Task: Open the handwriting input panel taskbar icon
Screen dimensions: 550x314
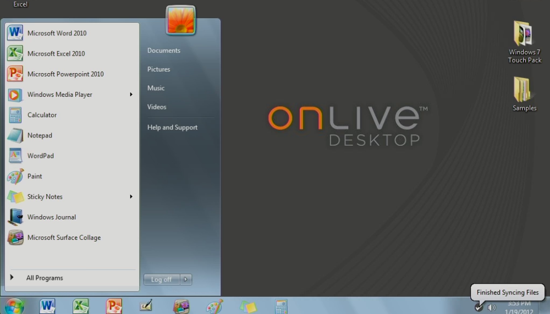Action: [x=146, y=306]
